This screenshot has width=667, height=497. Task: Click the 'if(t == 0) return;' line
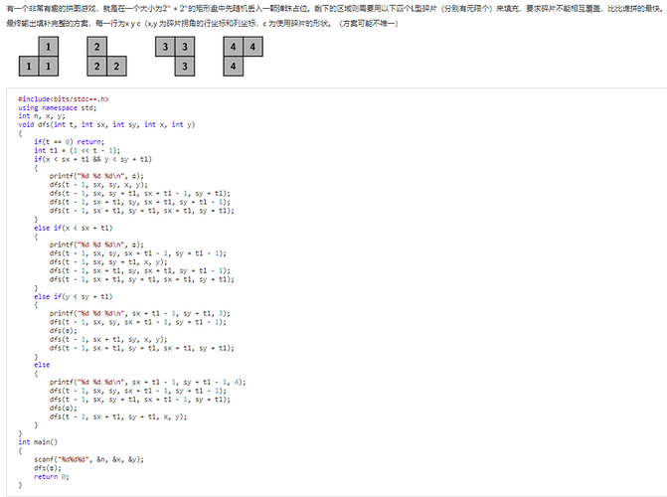click(x=69, y=142)
